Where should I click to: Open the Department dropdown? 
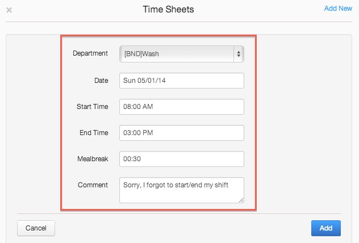[x=181, y=54]
